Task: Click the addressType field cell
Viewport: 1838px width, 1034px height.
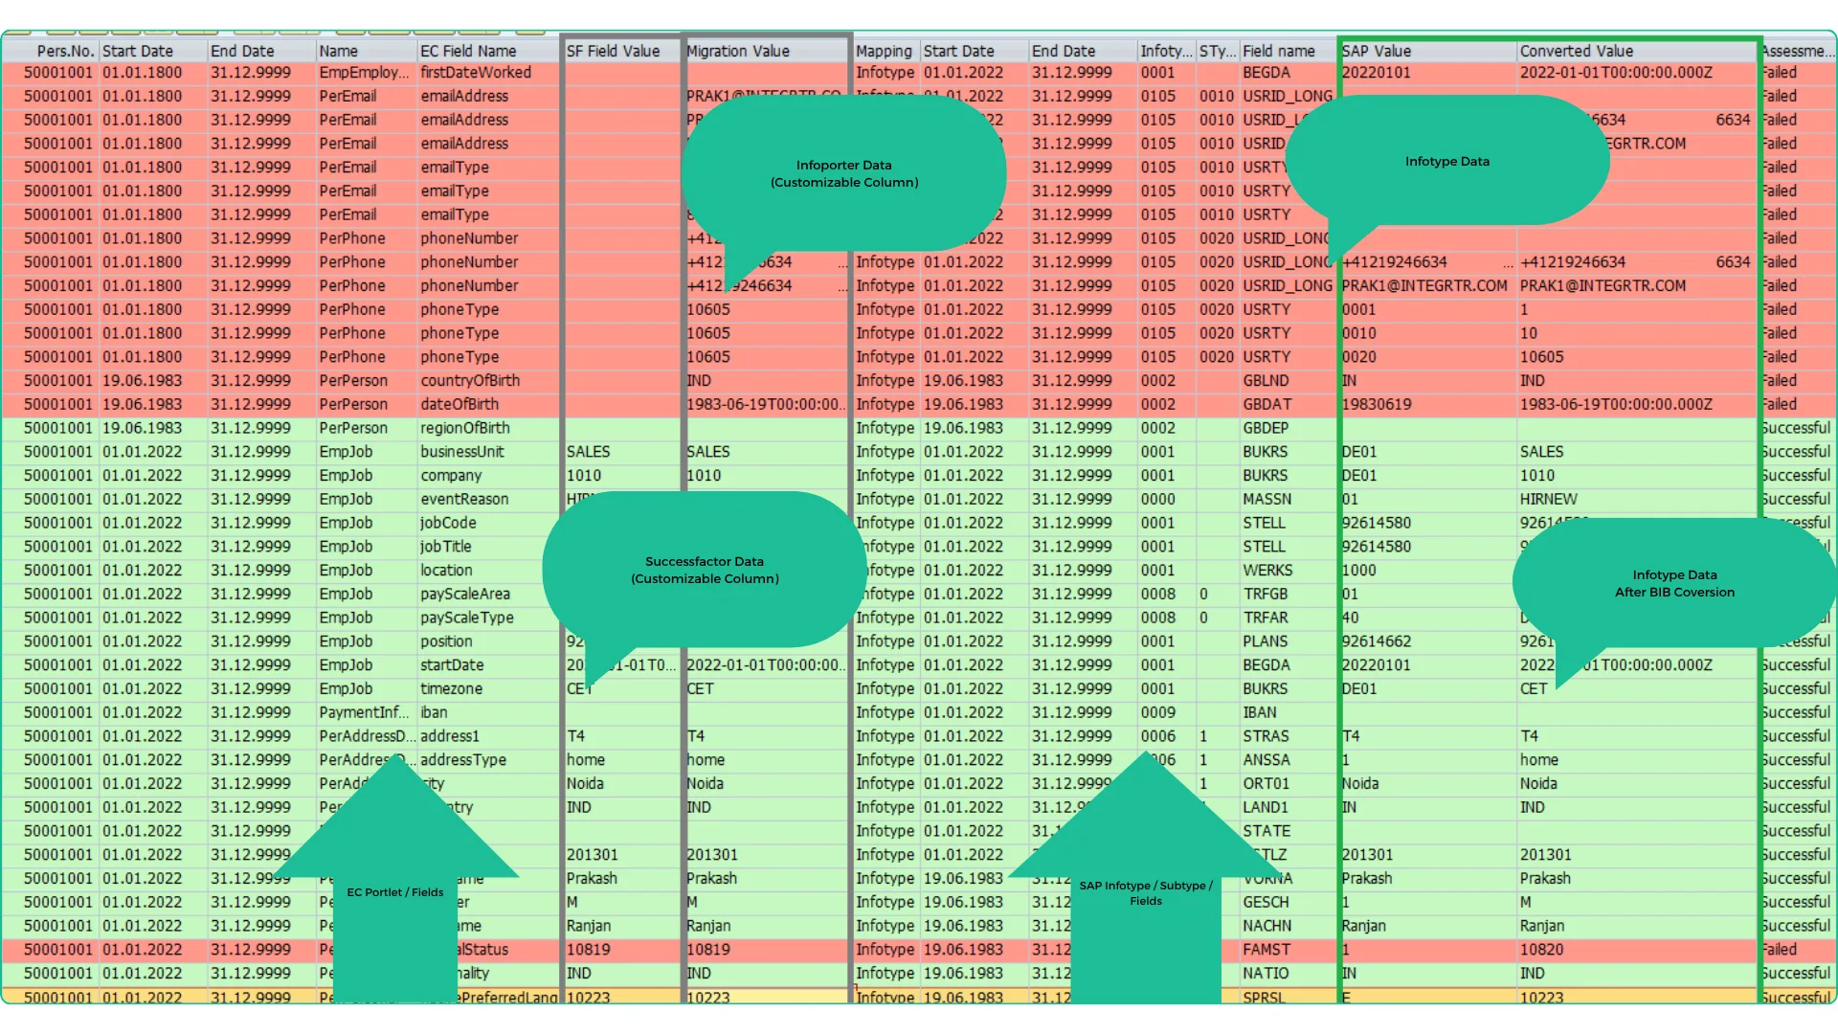Action: [x=488, y=760]
